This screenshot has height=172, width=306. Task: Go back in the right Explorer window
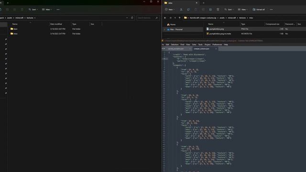click(x=165, y=18)
